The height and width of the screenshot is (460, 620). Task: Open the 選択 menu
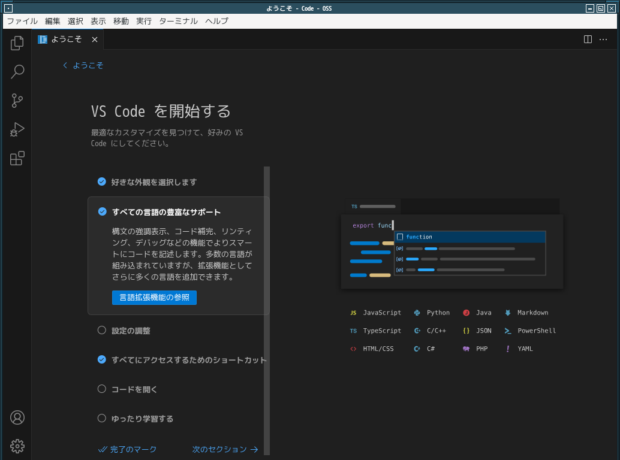(x=75, y=22)
